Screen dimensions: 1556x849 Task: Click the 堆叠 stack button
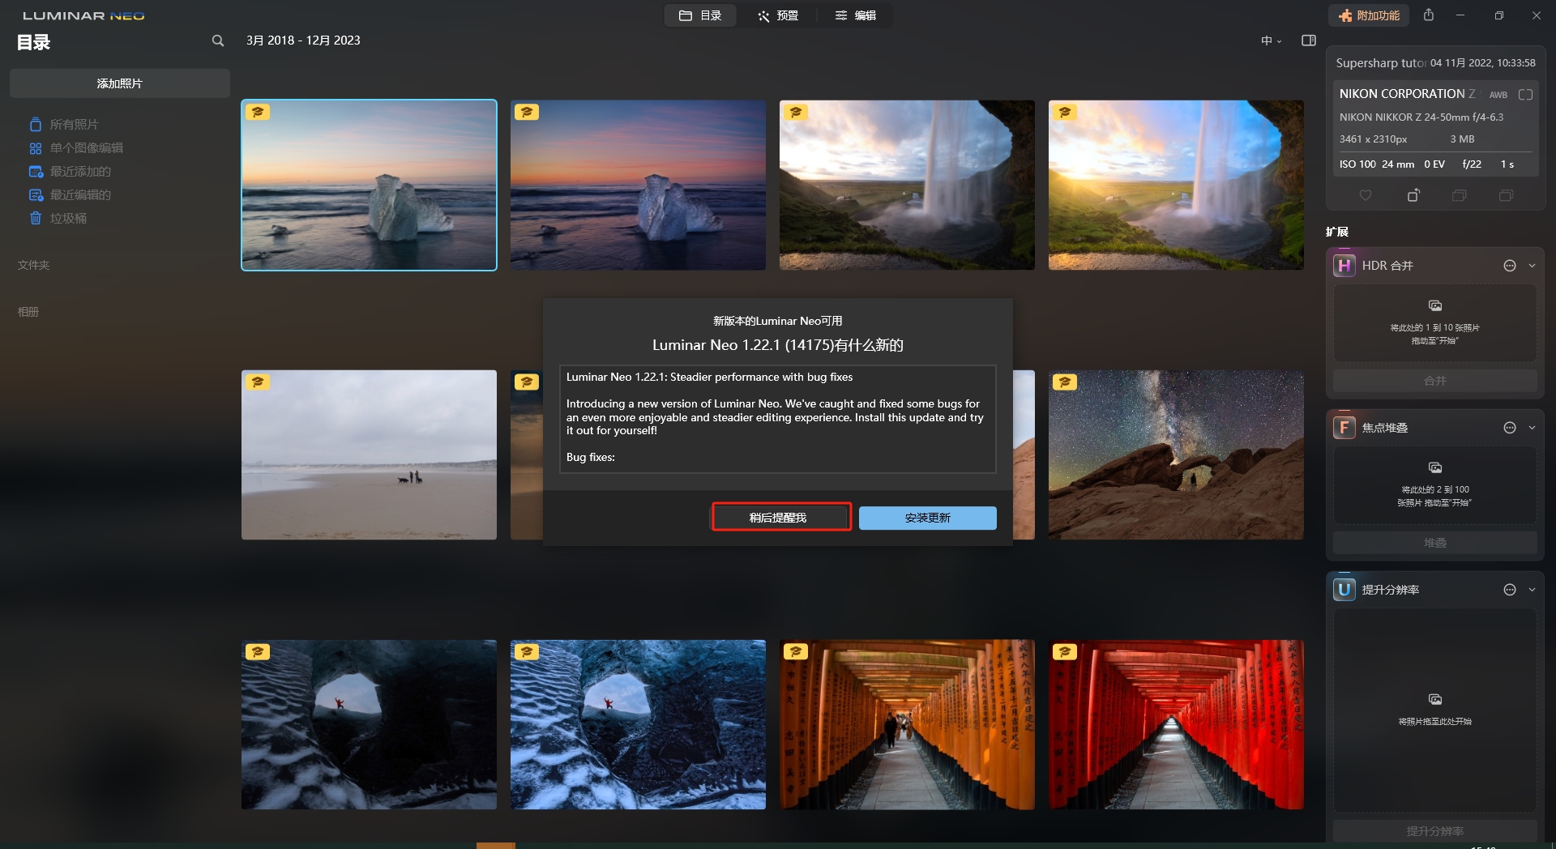tap(1435, 543)
